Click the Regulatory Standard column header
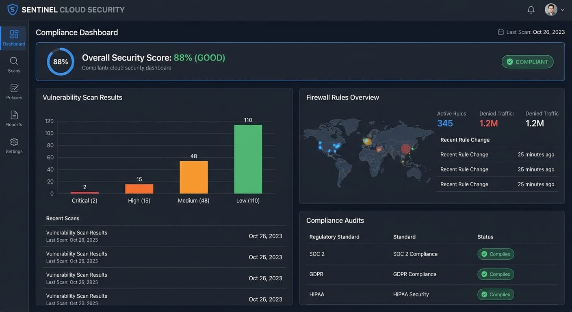572x312 pixels. pos(334,237)
